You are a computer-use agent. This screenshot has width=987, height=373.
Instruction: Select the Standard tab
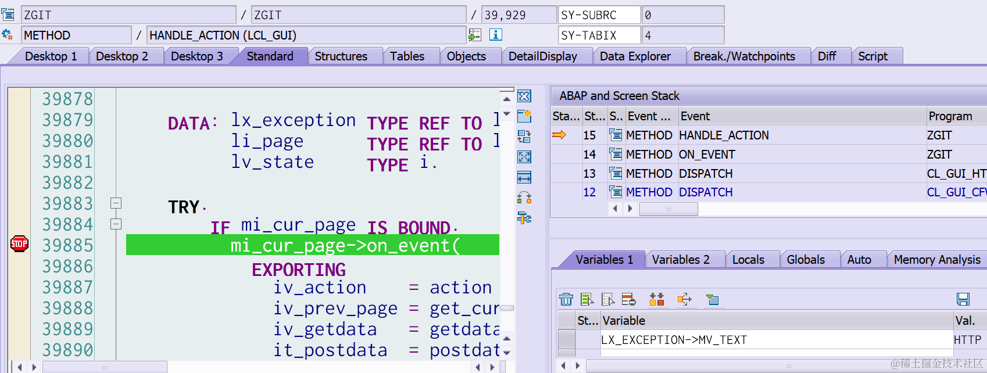(270, 56)
